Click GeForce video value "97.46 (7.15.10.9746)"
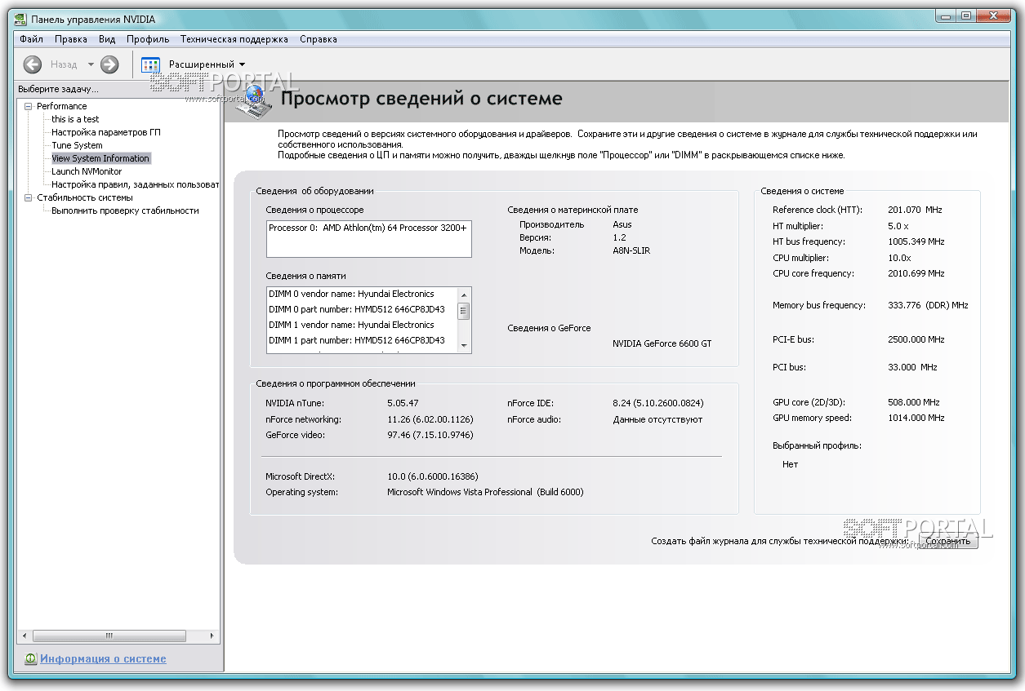The image size is (1025, 691). (x=430, y=435)
